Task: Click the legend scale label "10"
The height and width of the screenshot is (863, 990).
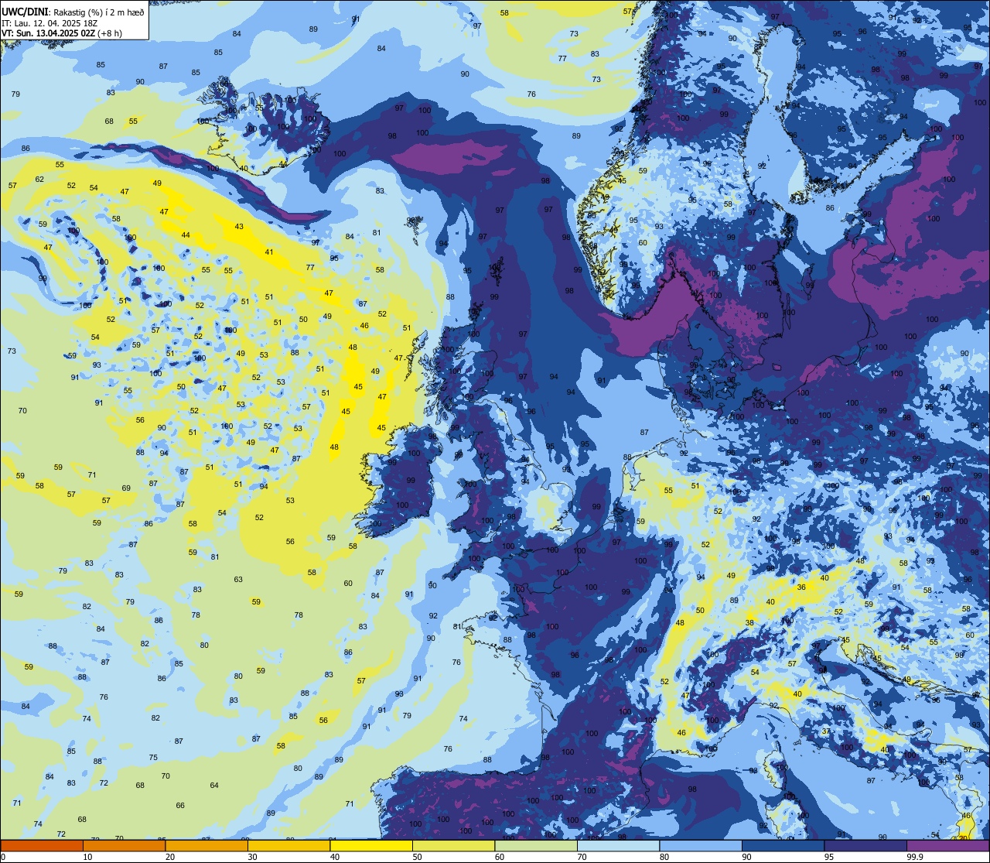Action: [87, 857]
